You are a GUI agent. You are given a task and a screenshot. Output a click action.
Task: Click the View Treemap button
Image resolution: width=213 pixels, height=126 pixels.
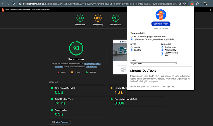click(x=60, y=122)
